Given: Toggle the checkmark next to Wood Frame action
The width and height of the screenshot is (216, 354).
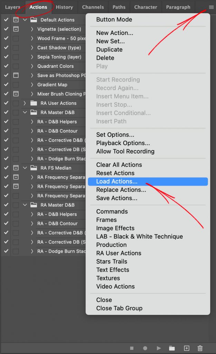Looking at the screenshot, I should pos(6,38).
